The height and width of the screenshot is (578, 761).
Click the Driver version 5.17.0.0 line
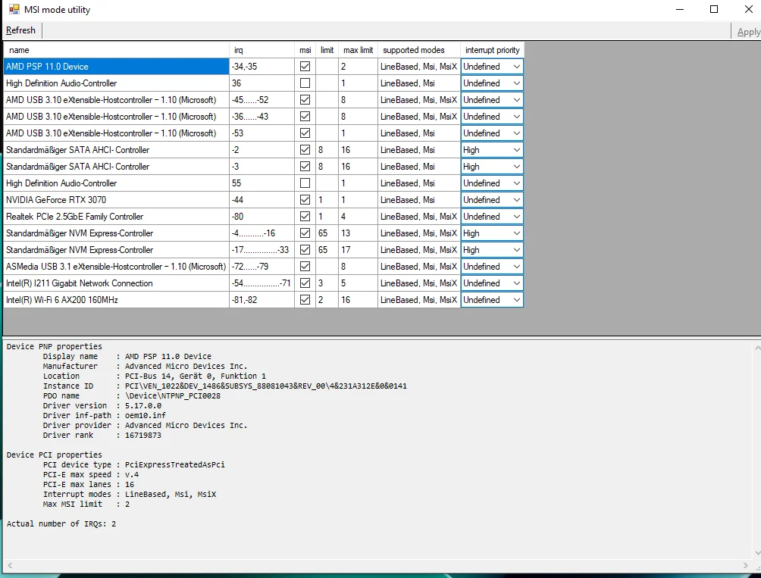click(102, 405)
